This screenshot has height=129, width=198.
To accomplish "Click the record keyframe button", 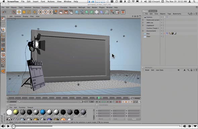I will coord(117,102).
